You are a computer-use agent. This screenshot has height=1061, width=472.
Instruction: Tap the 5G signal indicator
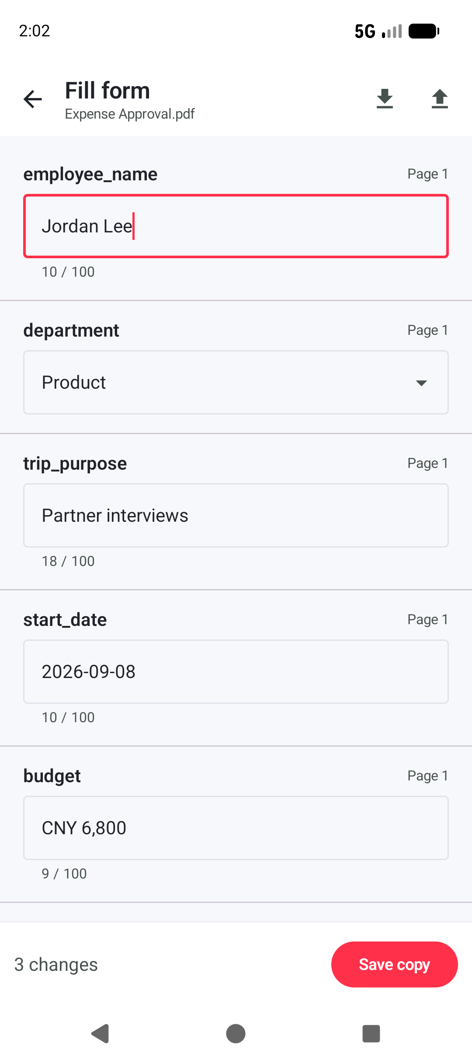365,31
